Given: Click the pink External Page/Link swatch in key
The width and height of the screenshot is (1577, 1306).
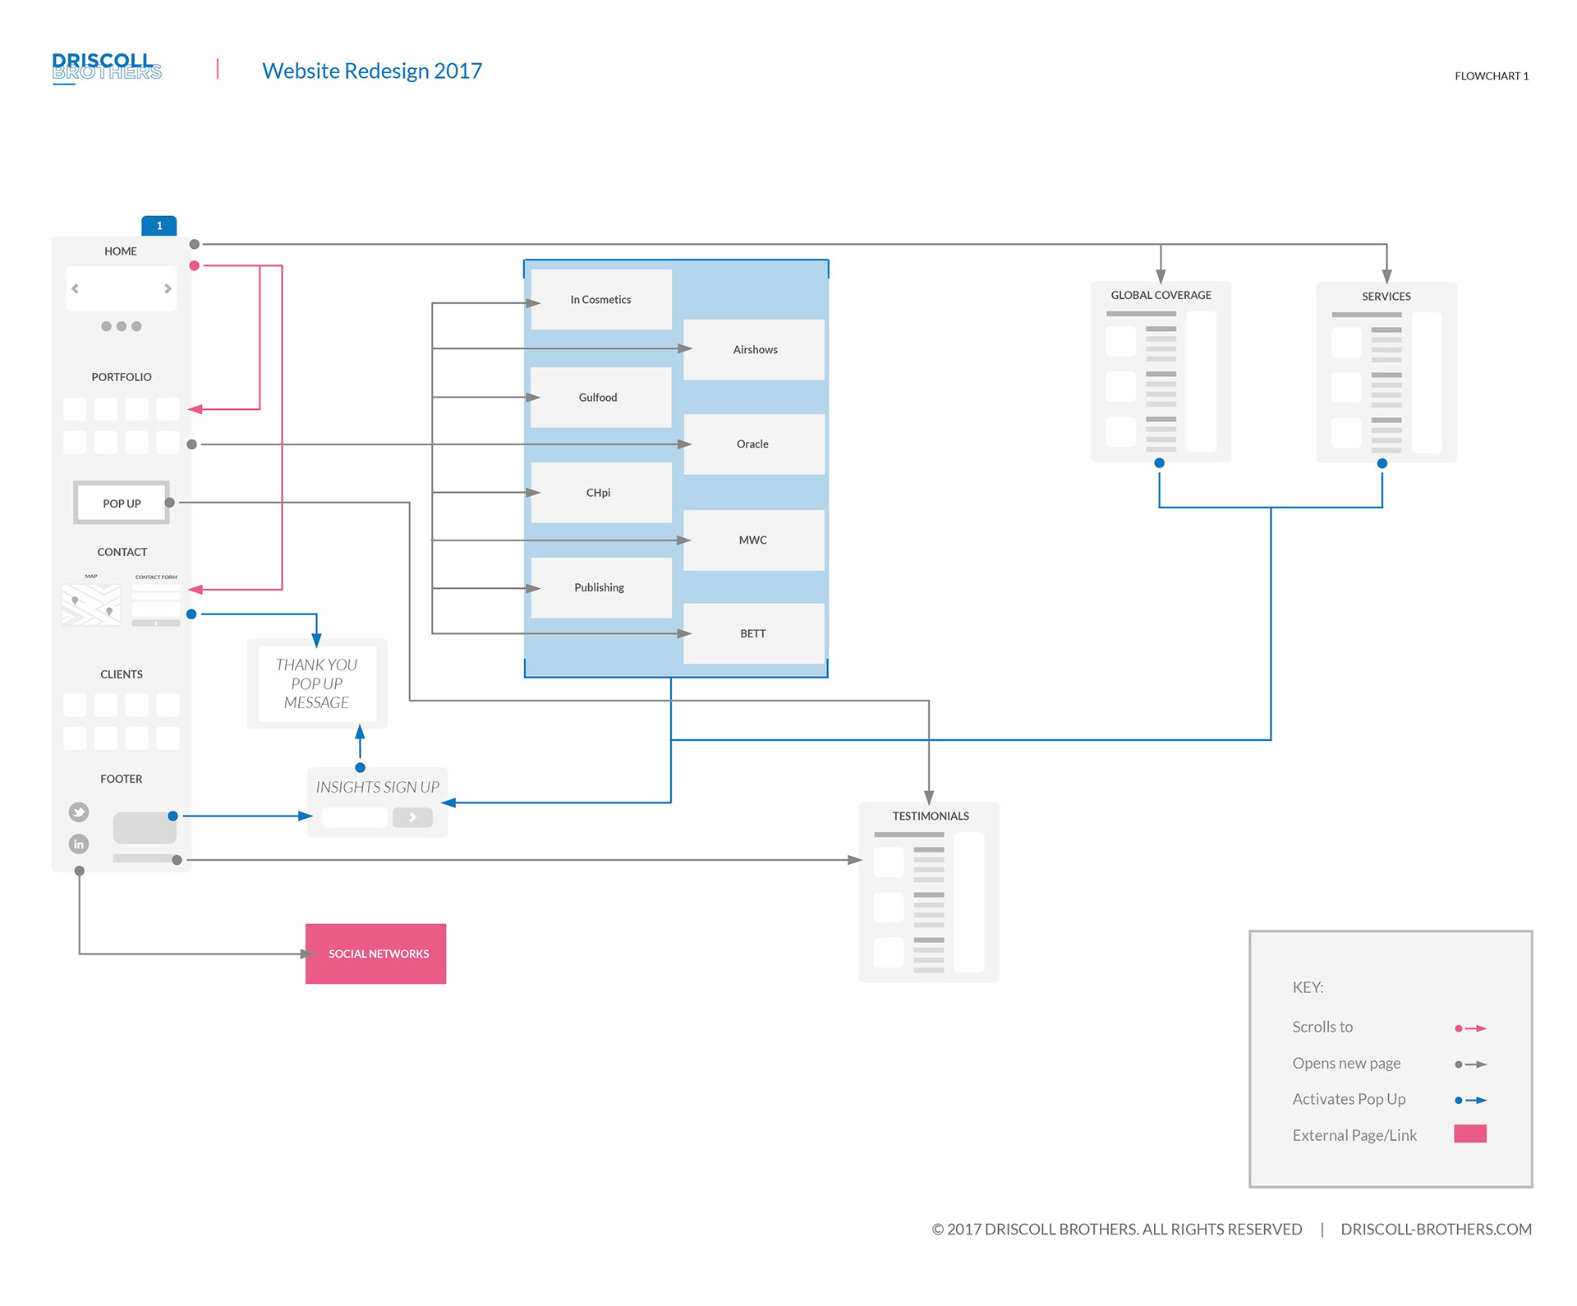Looking at the screenshot, I should [1469, 1134].
